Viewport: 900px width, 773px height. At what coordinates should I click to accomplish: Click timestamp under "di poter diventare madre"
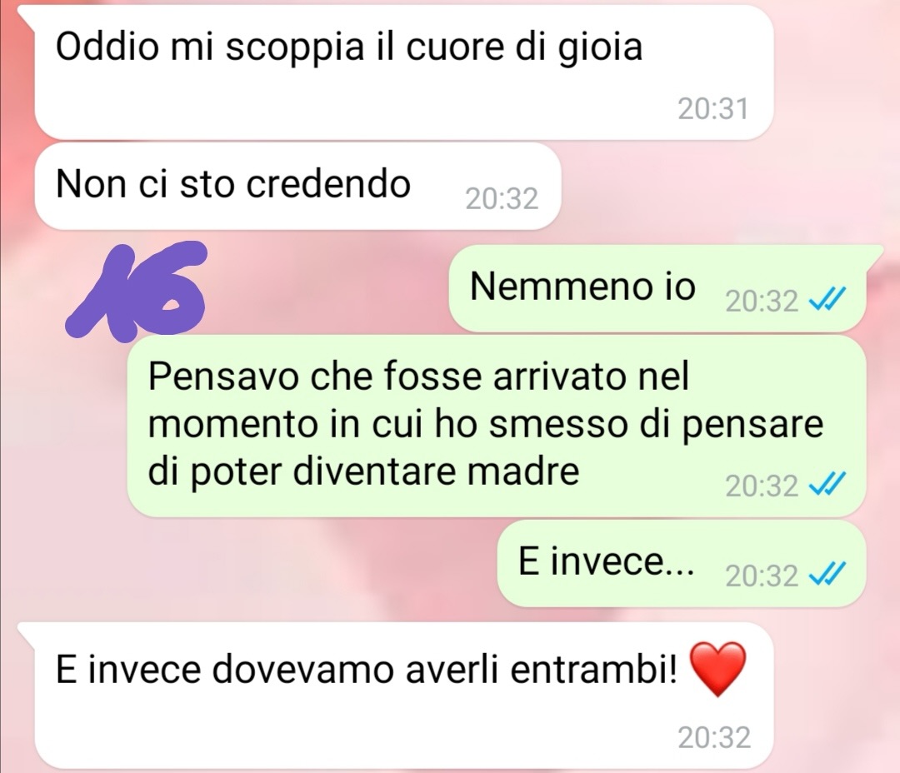[762, 486]
